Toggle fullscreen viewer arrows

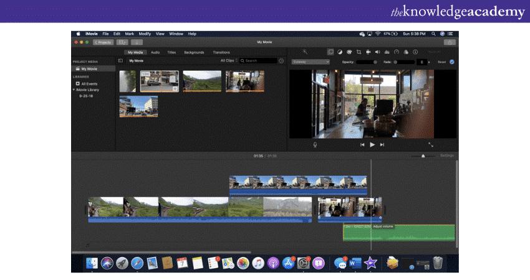pos(430,144)
